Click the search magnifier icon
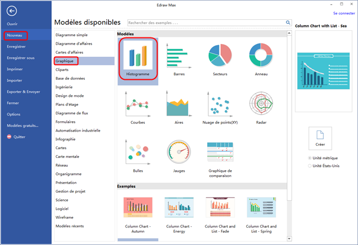 (x=288, y=23)
